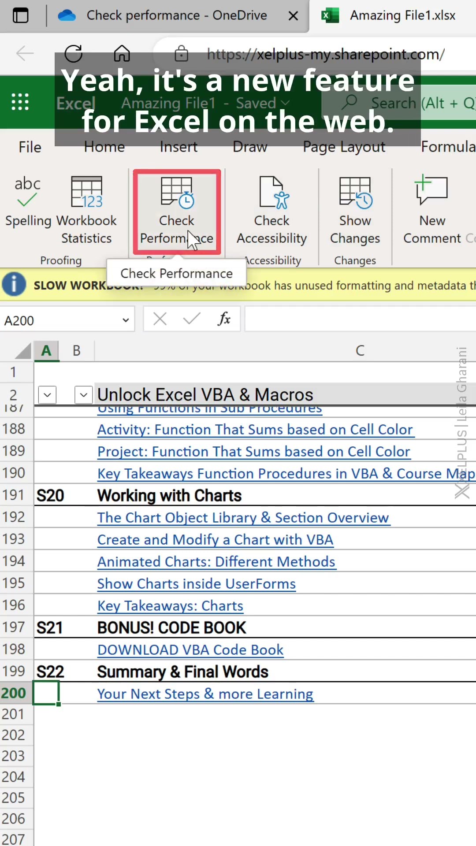Open the Name Box dropdown
Viewport: 476px width, 846px height.
click(126, 320)
